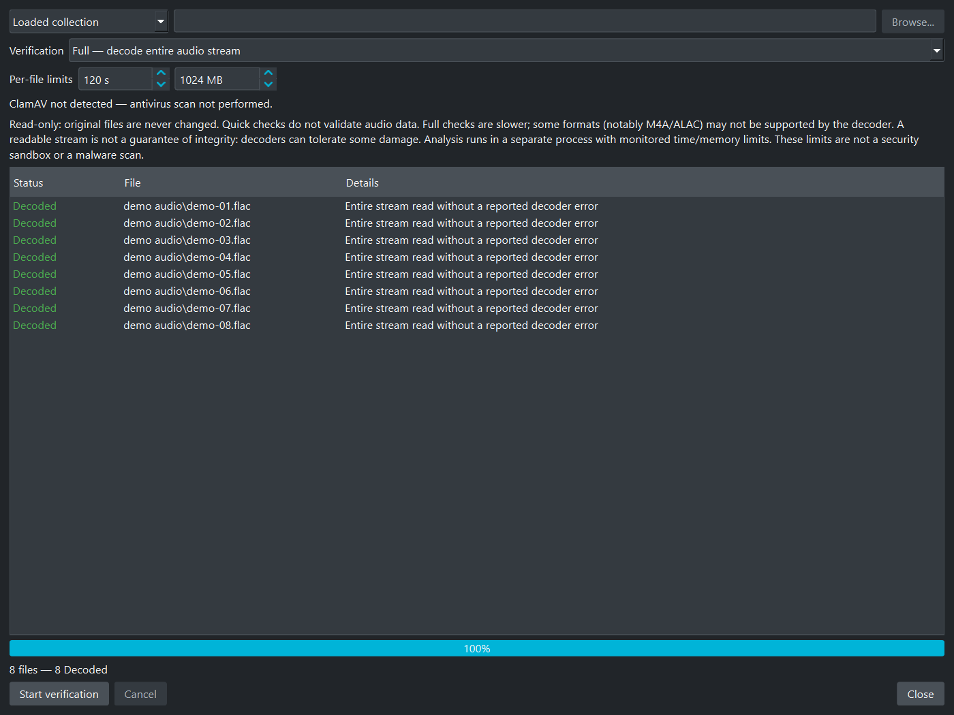Select the demo-02.flac row

tap(477, 223)
